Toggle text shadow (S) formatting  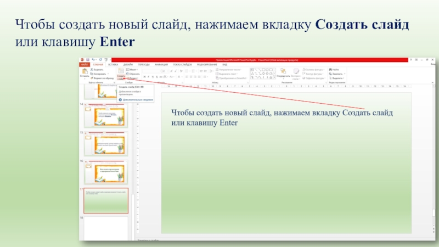pos(157,77)
